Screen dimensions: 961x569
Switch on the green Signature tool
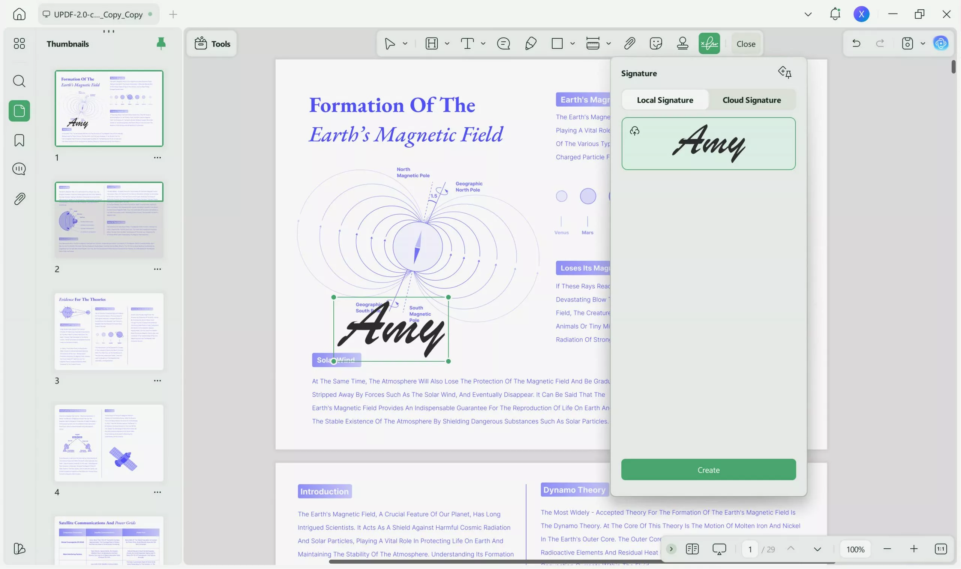pos(709,43)
